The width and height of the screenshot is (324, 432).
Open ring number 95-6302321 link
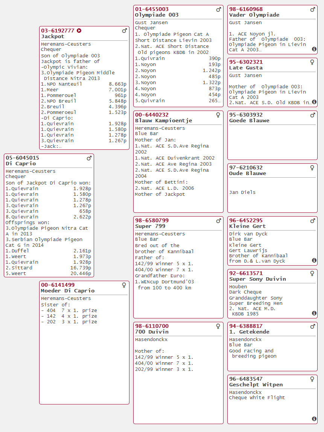246,62
